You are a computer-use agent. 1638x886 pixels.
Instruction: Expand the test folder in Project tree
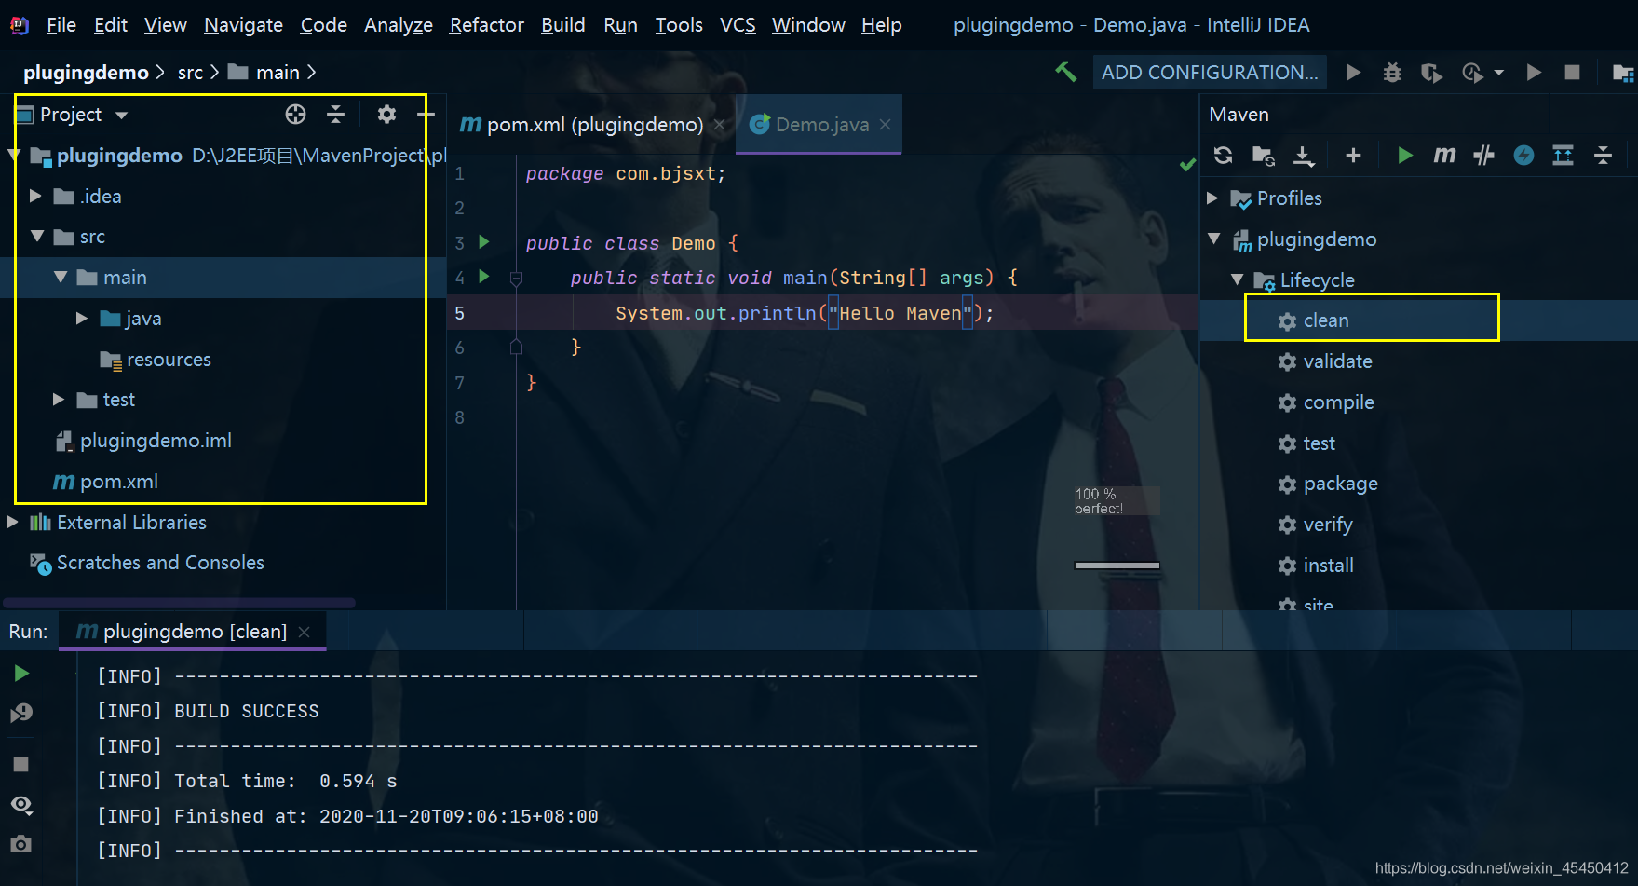59,400
